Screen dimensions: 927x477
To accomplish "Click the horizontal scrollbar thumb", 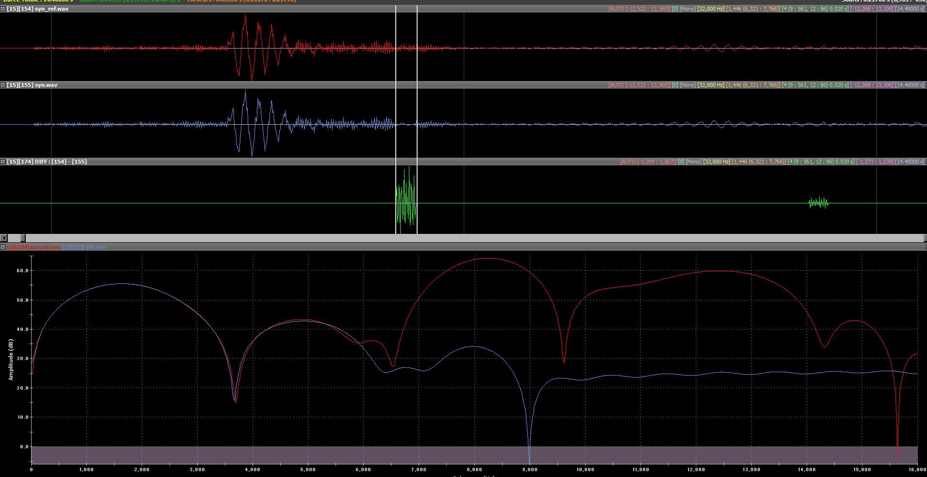I will pyautogui.click(x=23, y=238).
